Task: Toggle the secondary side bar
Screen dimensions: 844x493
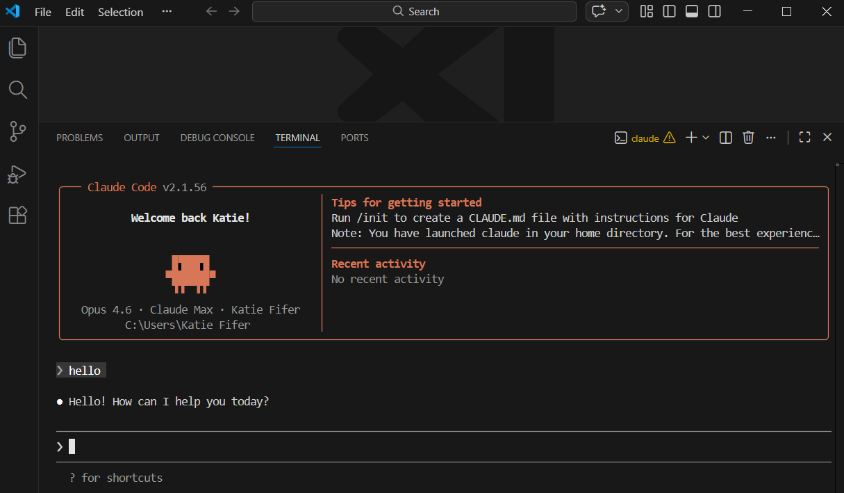Action: click(x=714, y=12)
